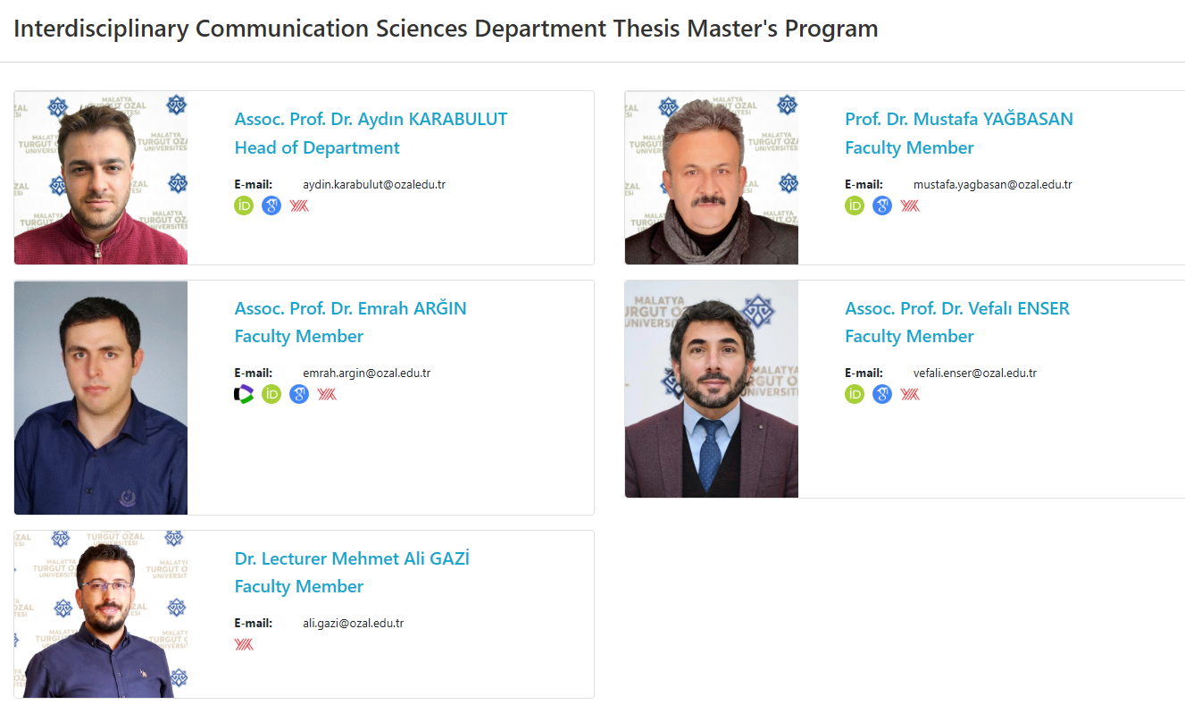
Task: Open Aydın Karabulut's ORCID profile icon
Action: point(244,206)
